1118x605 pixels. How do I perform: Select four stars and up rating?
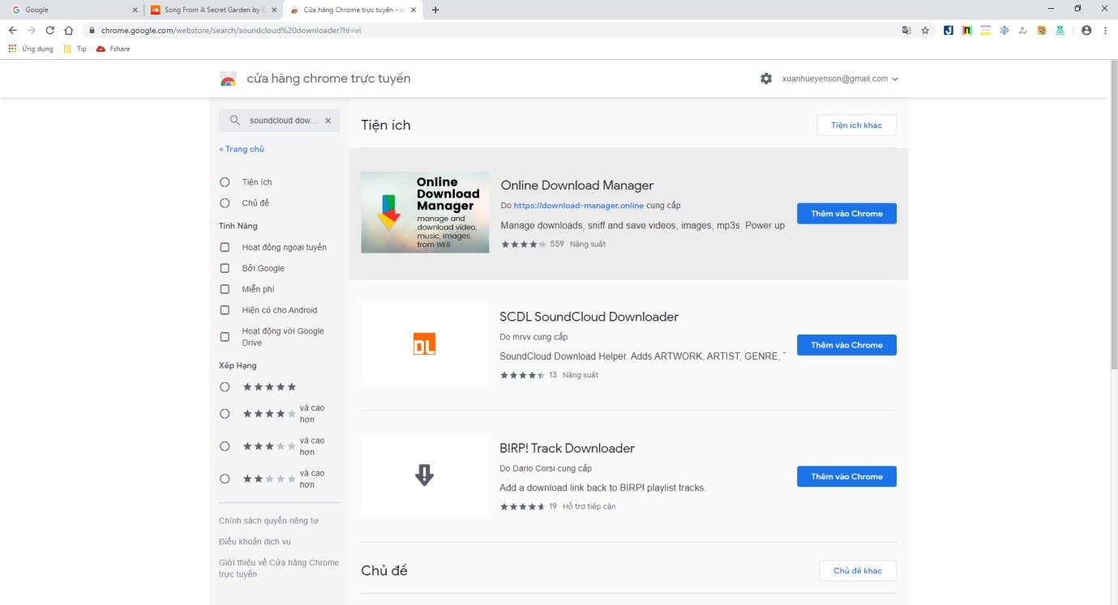click(225, 414)
